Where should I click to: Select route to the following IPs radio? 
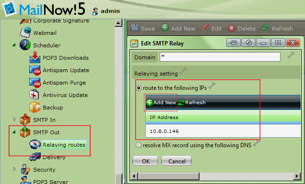pos(139,88)
